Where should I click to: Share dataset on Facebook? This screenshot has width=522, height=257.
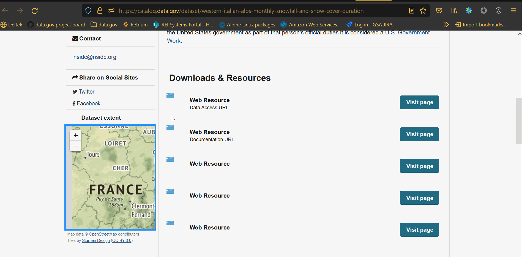86,103
